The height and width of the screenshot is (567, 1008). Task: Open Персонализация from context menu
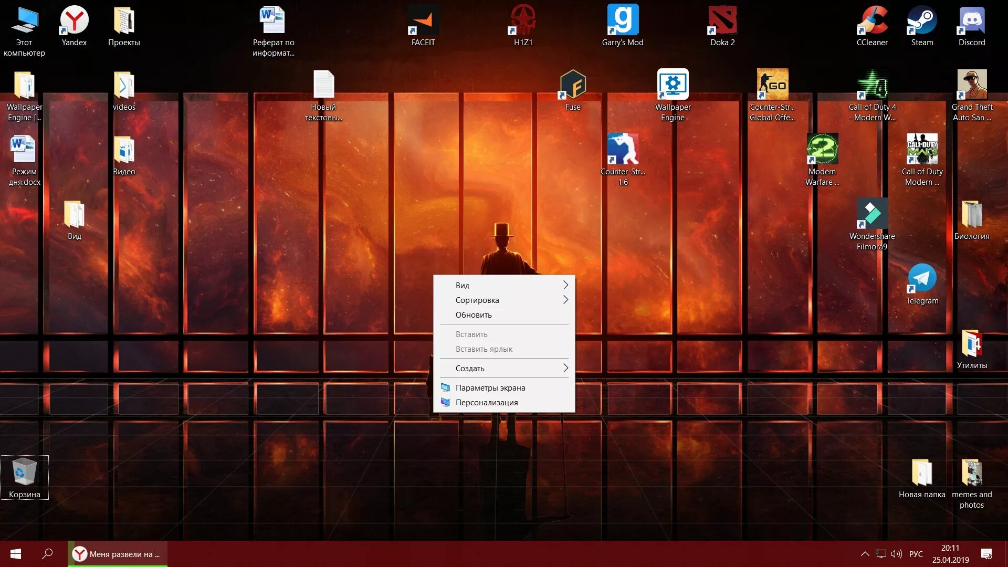tap(504, 402)
